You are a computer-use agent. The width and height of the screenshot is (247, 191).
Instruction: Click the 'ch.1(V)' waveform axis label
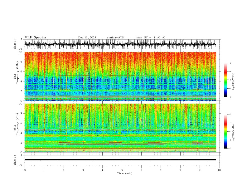15,44
